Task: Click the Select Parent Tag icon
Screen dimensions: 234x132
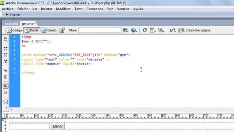Action: 5,70
